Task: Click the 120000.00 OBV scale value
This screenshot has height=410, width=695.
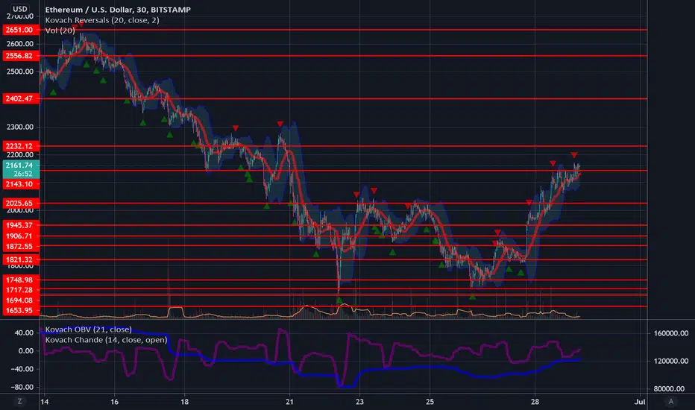Action: [671, 361]
